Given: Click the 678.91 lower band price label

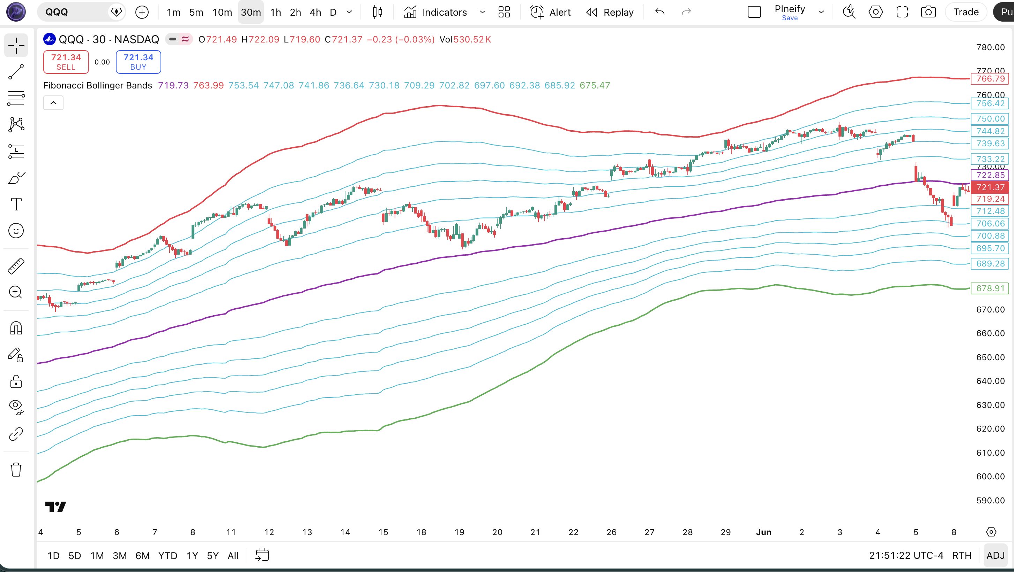Looking at the screenshot, I should point(990,288).
